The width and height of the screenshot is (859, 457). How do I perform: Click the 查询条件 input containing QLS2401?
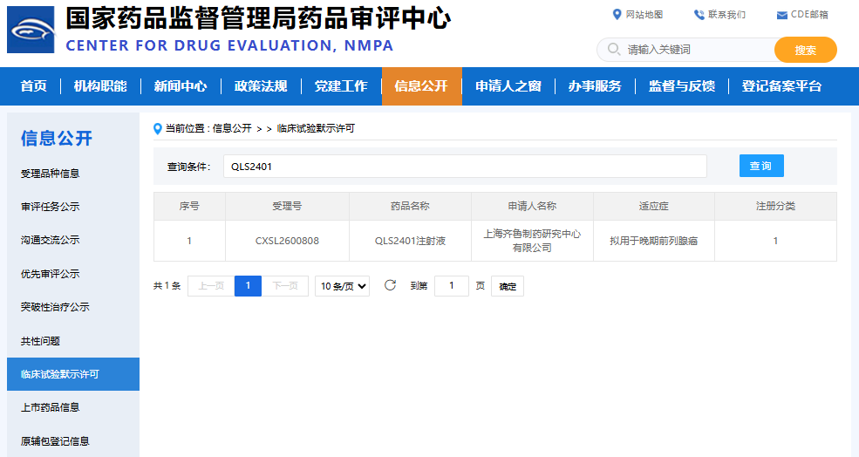[x=465, y=166]
